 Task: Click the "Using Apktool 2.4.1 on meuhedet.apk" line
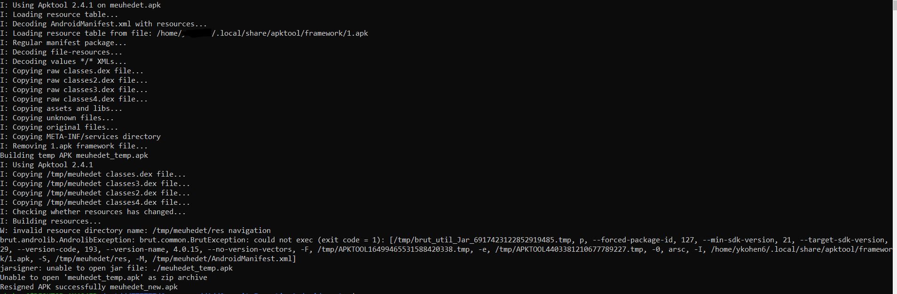click(80, 5)
